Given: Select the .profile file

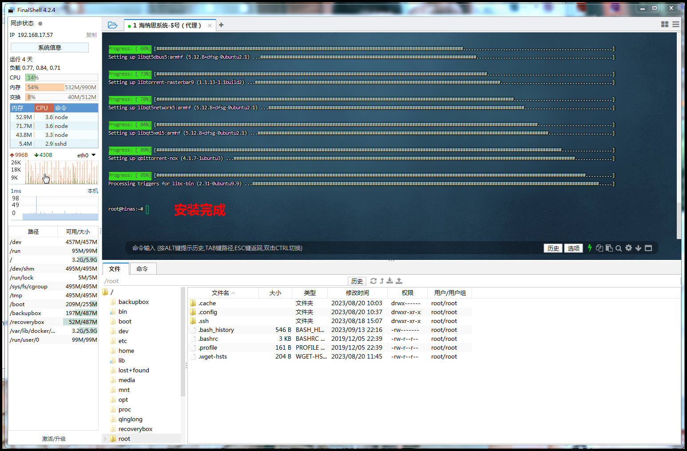Looking at the screenshot, I should 330,347.
